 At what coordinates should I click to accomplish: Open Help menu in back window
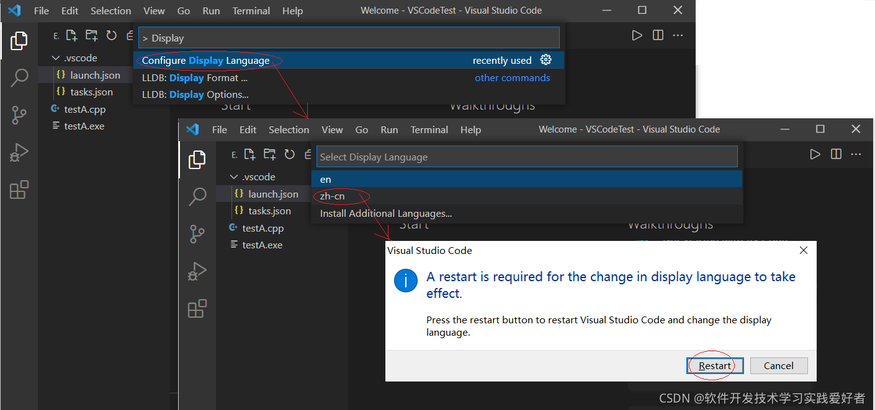point(292,11)
